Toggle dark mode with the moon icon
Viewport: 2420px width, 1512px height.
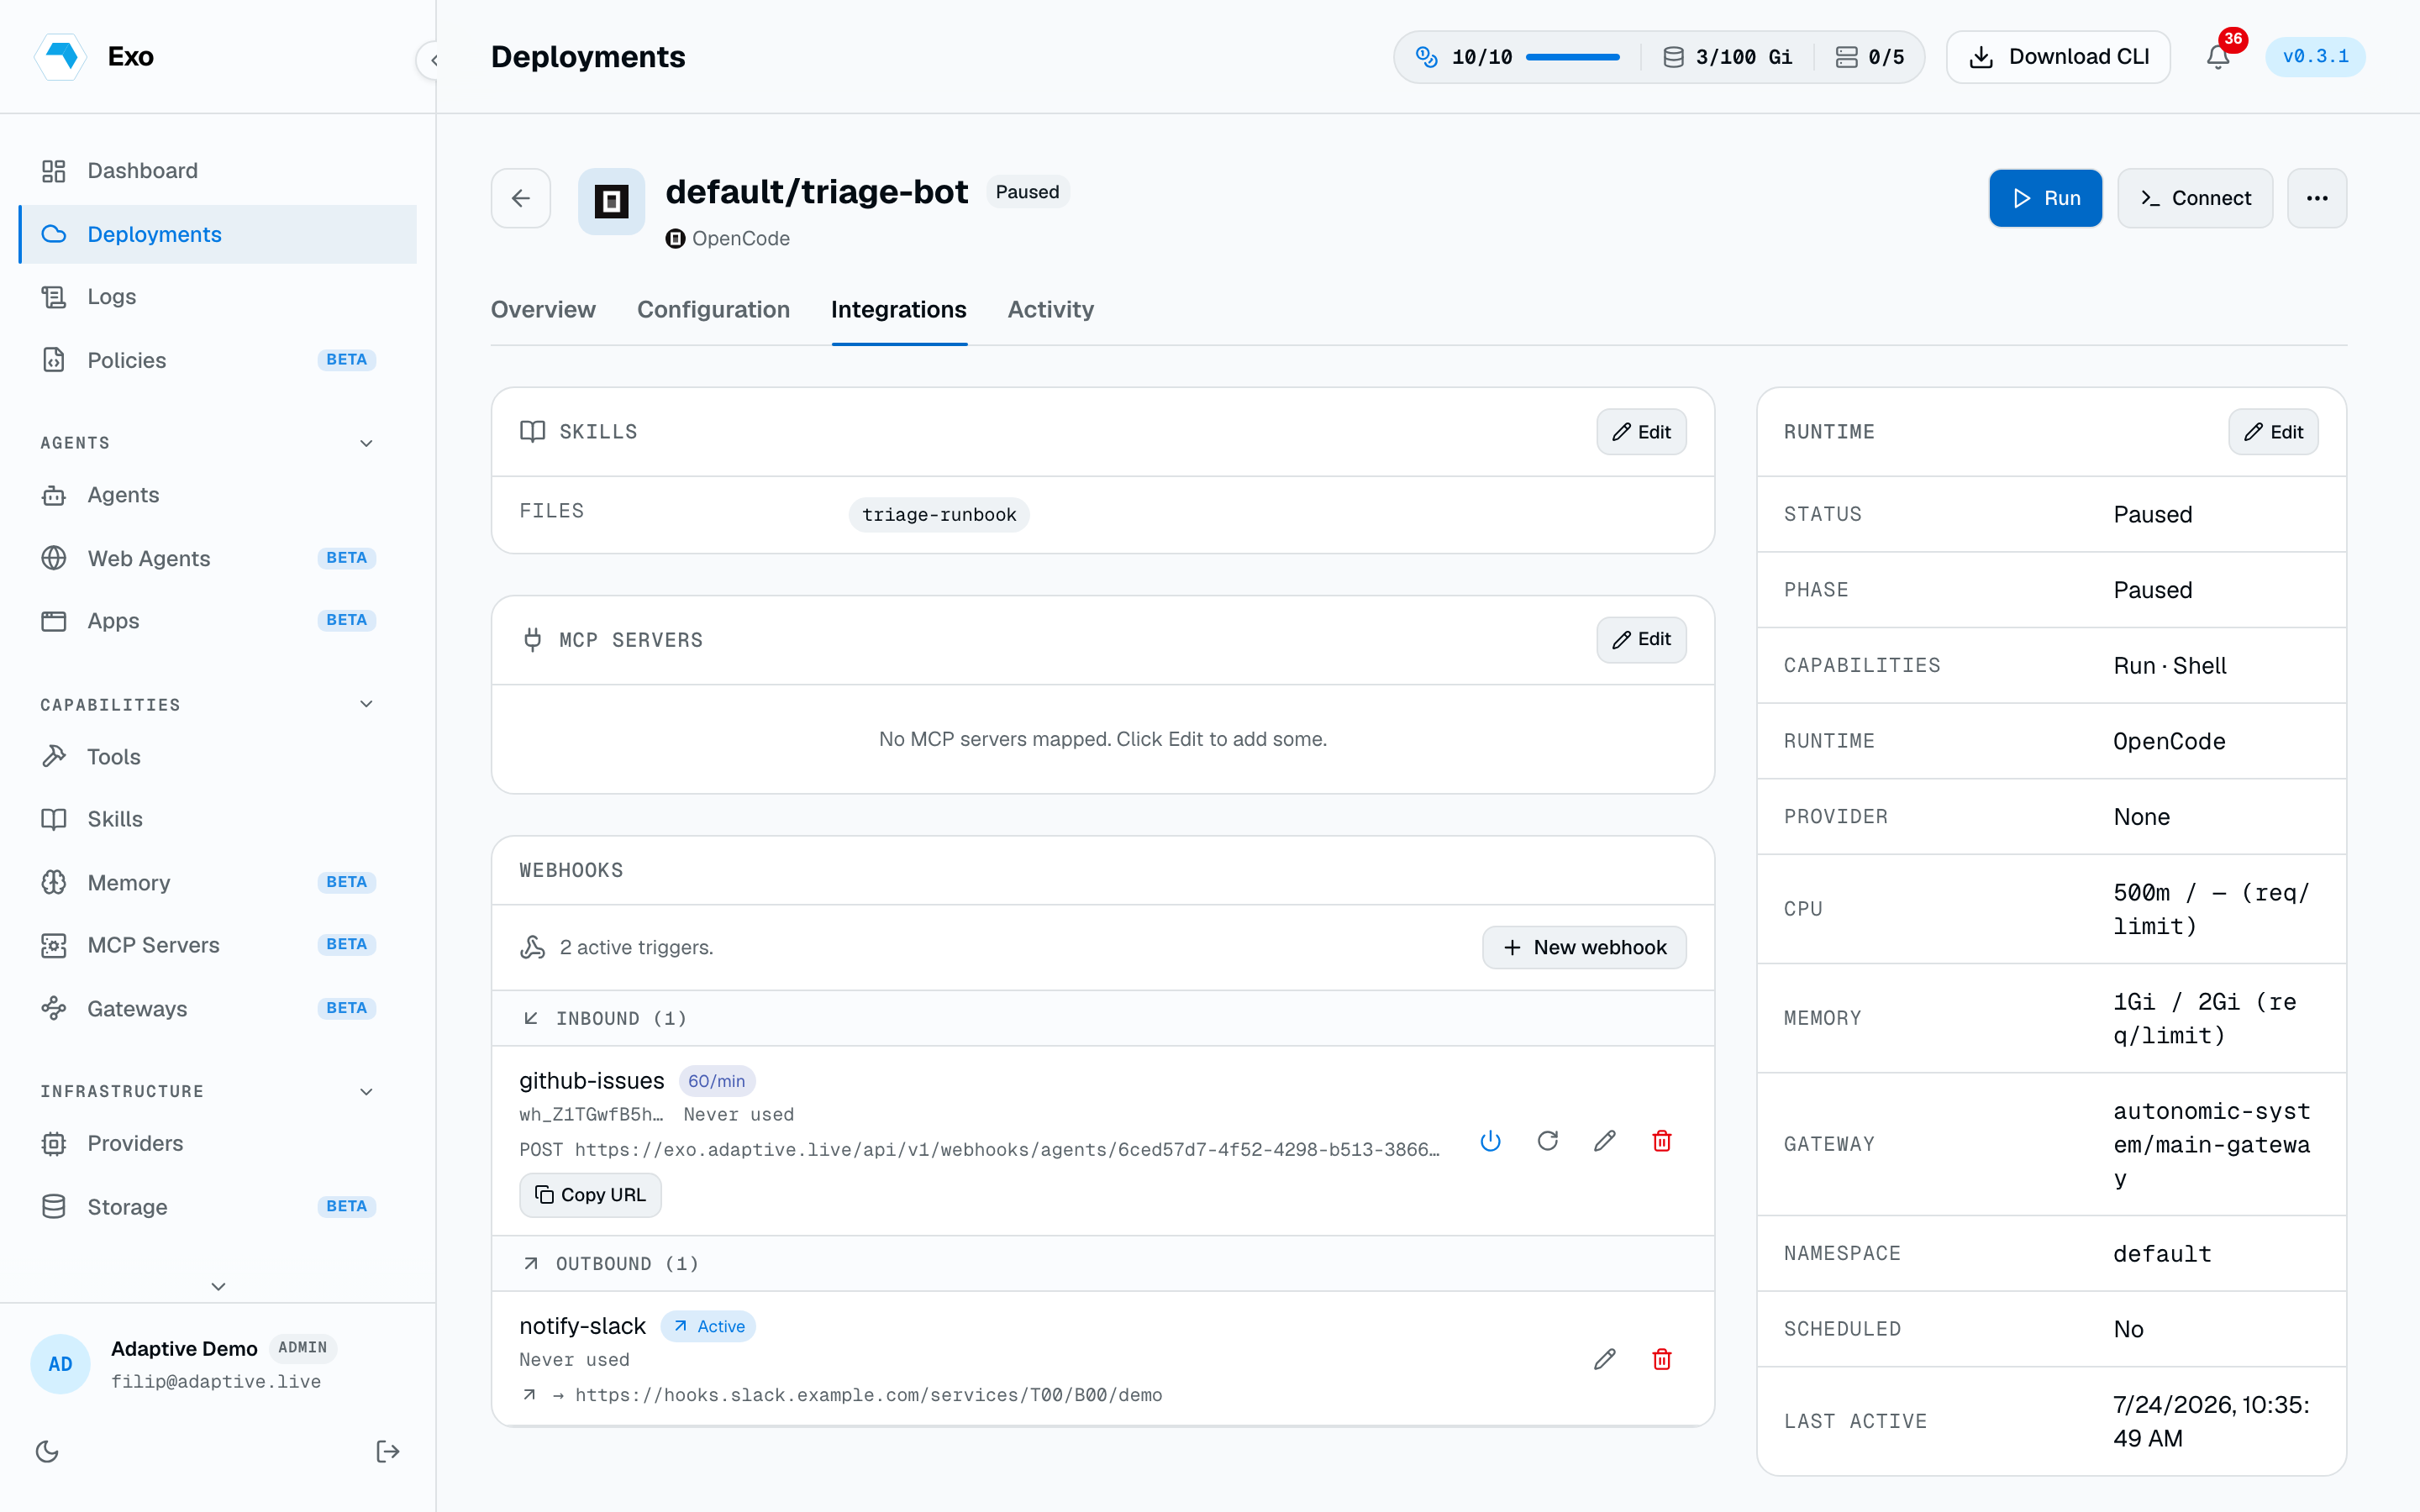pyautogui.click(x=47, y=1451)
